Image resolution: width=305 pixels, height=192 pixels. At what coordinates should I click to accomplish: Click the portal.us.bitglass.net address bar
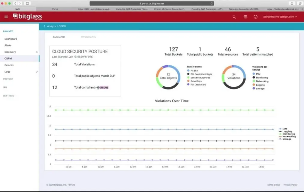[x=152, y=4]
